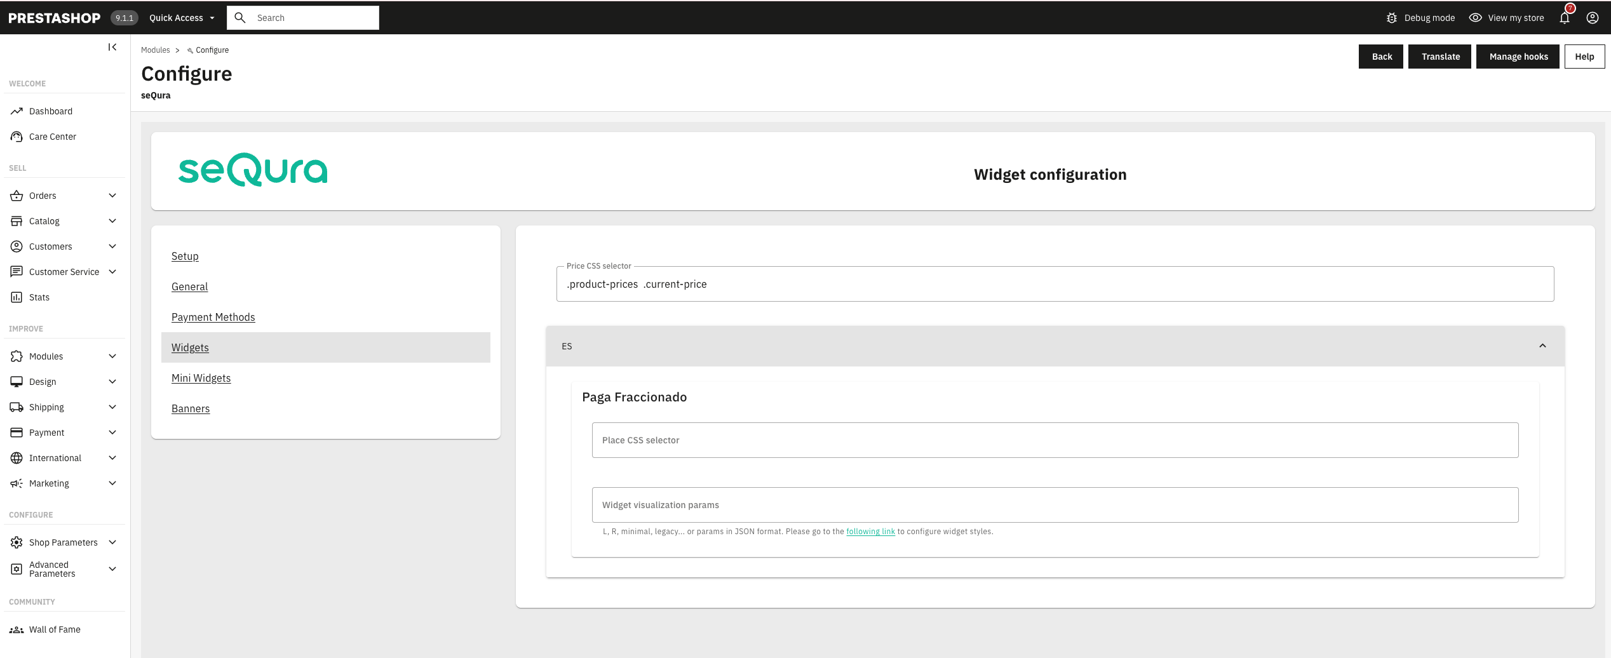Click the Modules breadcrumb link

155,50
